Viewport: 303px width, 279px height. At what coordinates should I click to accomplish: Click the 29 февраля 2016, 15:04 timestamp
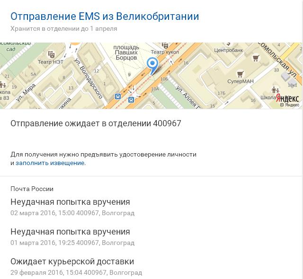[x=46, y=273]
